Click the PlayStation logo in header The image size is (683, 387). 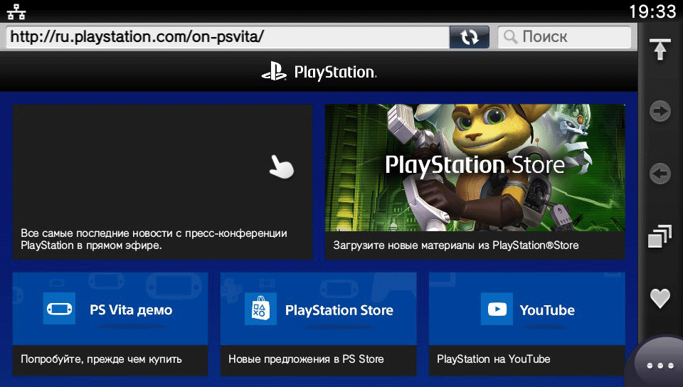coord(319,72)
